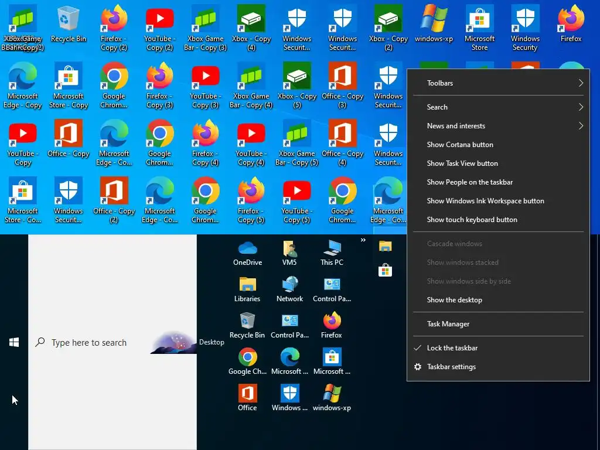This screenshot has height=450, width=600.
Task: Open VM5 user folder in toolbar list
Action: coord(289,253)
